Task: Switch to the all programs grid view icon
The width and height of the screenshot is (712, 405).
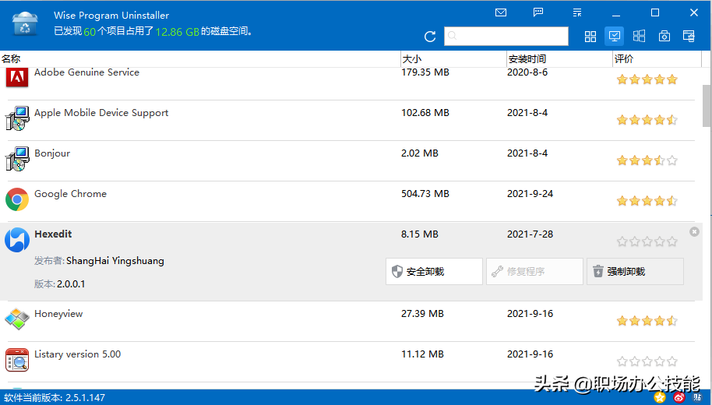Action: [x=590, y=37]
